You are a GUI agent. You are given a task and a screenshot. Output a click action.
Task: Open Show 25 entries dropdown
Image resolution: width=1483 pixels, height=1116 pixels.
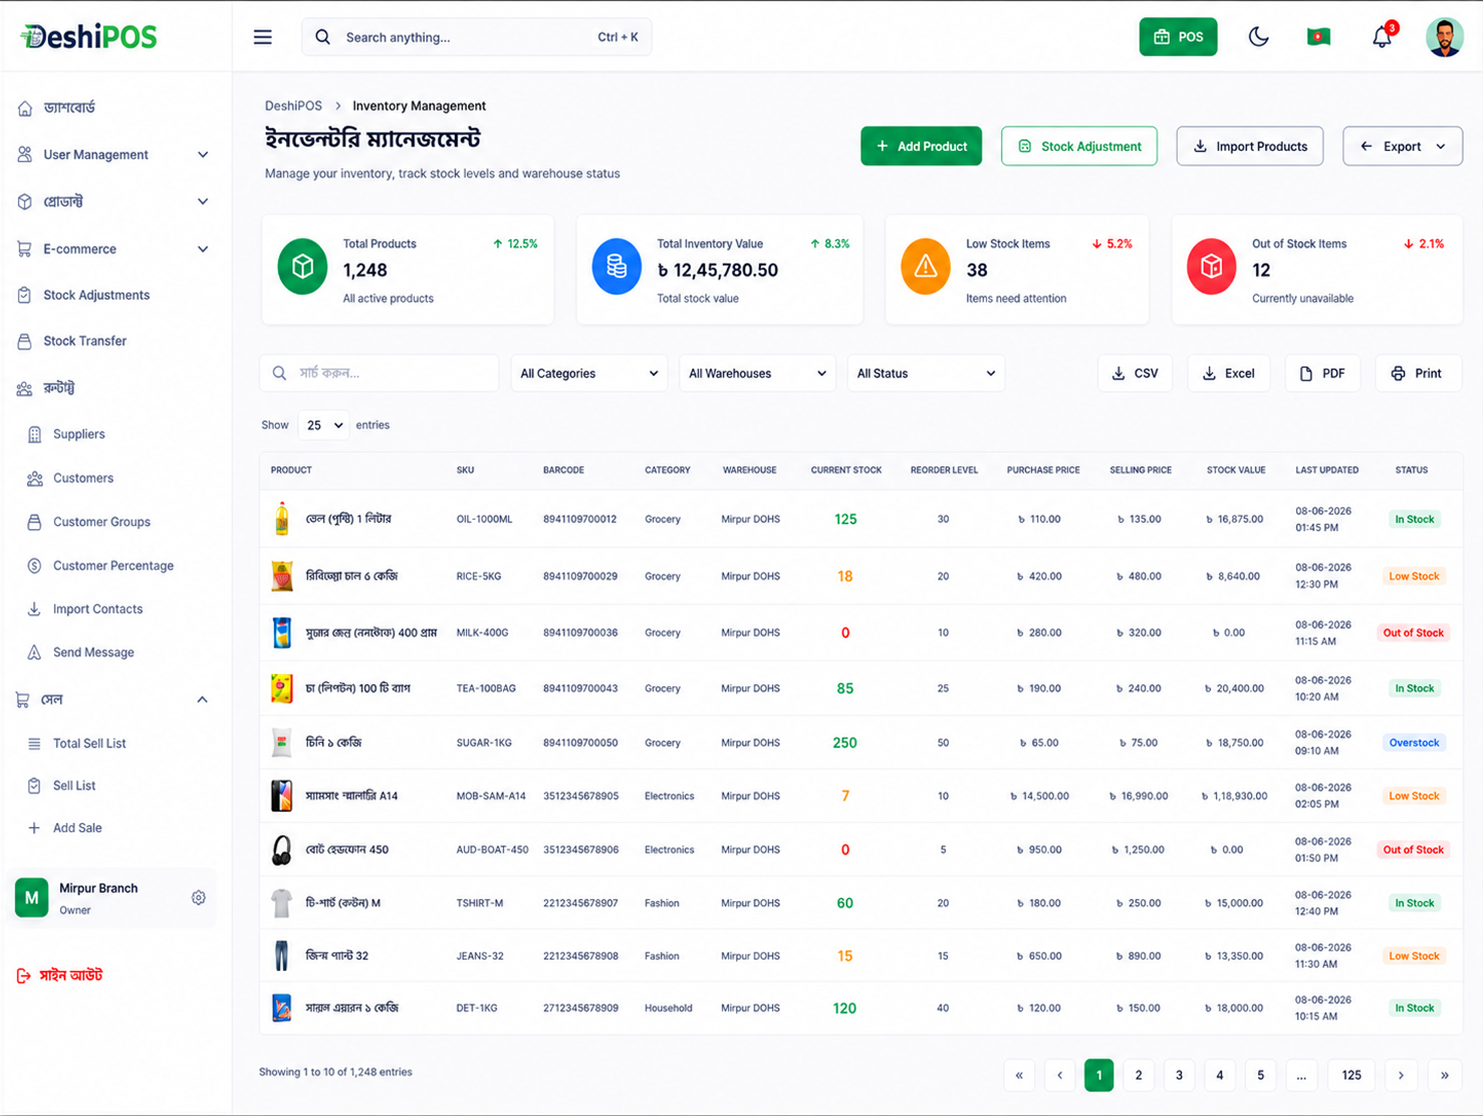(x=324, y=425)
